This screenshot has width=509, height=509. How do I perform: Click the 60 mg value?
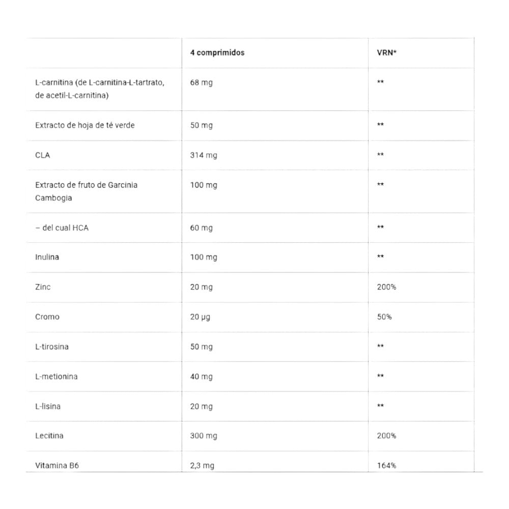[x=201, y=228]
